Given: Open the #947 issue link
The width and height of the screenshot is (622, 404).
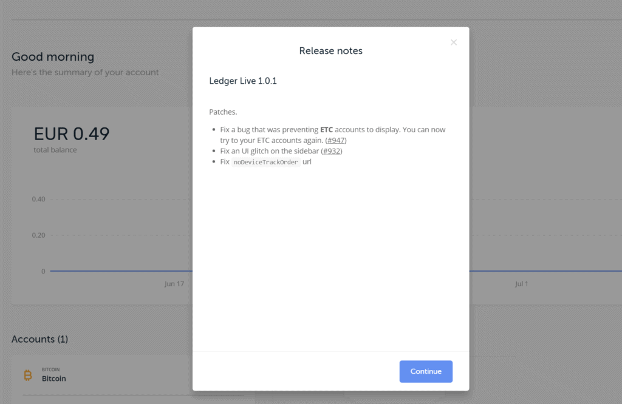Looking at the screenshot, I should 336,140.
